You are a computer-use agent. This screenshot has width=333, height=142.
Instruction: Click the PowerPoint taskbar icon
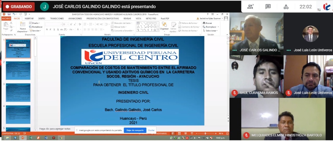23,138
